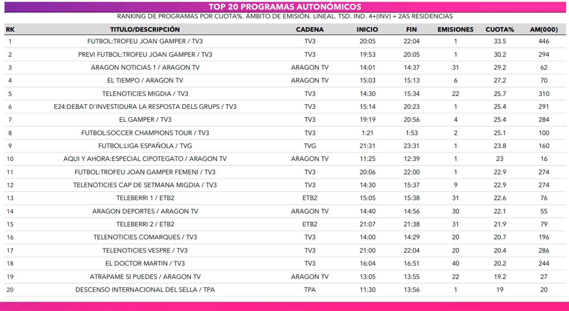Image resolution: width=569 pixels, height=311 pixels.
Task: Select the DESCENSO INTERNACIONAL DEL SELLA title
Action: [145, 290]
